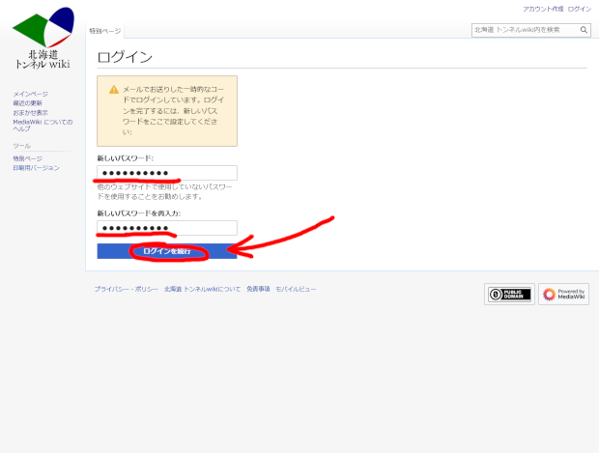The height and width of the screenshot is (453, 599).
Task: Open 免責事項 footer link
Action: pos(258,289)
